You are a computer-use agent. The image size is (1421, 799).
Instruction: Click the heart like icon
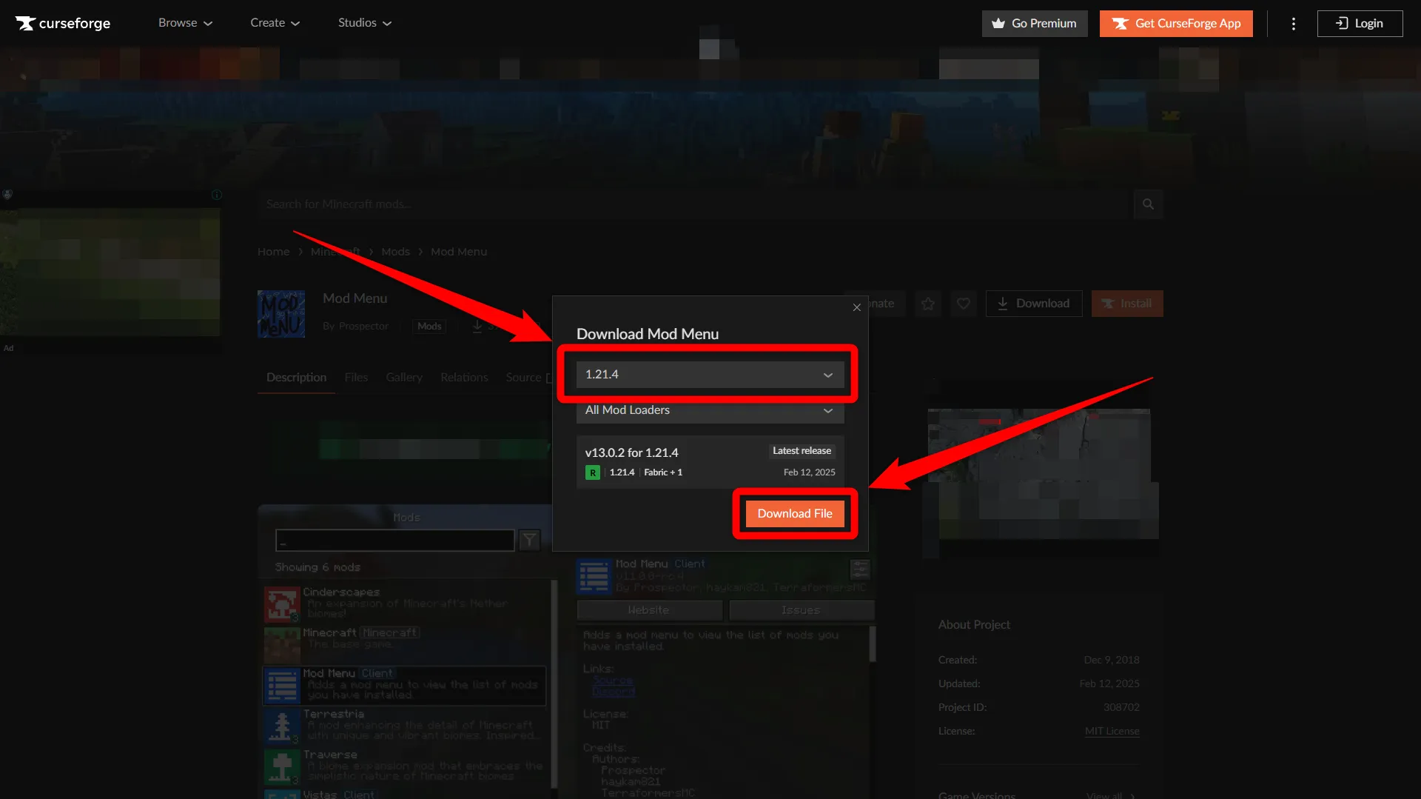click(964, 304)
